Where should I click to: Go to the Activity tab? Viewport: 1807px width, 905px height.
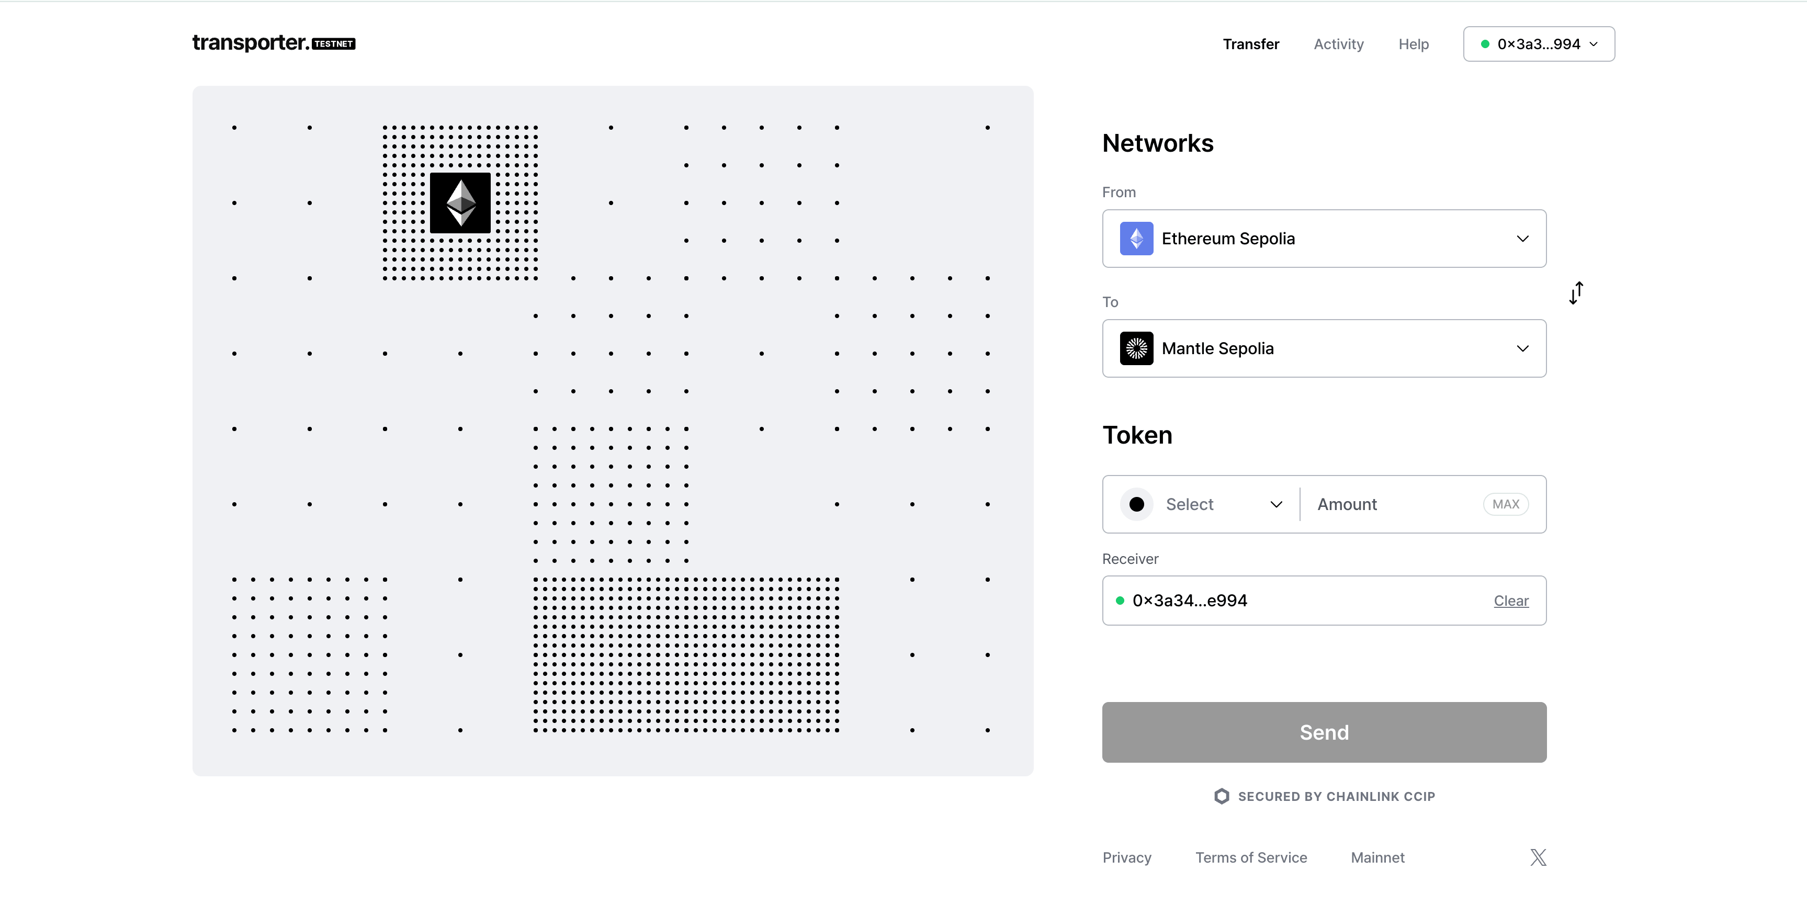[1338, 44]
